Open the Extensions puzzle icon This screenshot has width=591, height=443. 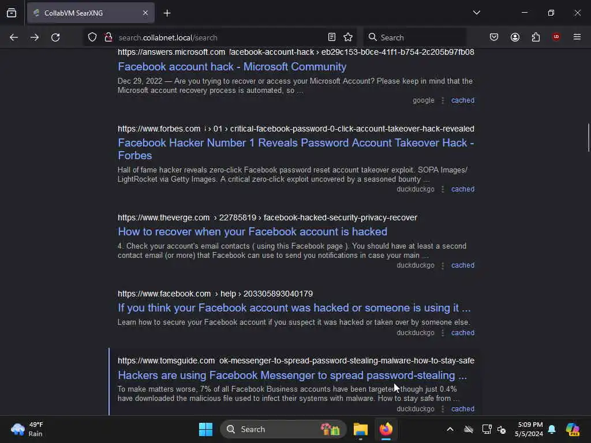tap(536, 37)
